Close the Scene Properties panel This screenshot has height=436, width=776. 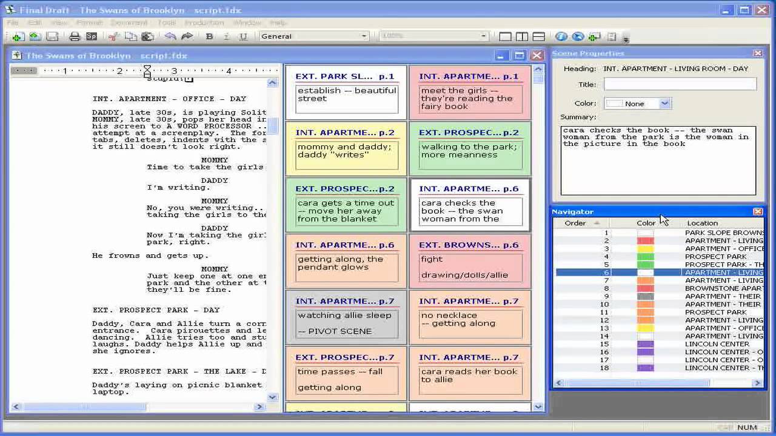pos(758,53)
